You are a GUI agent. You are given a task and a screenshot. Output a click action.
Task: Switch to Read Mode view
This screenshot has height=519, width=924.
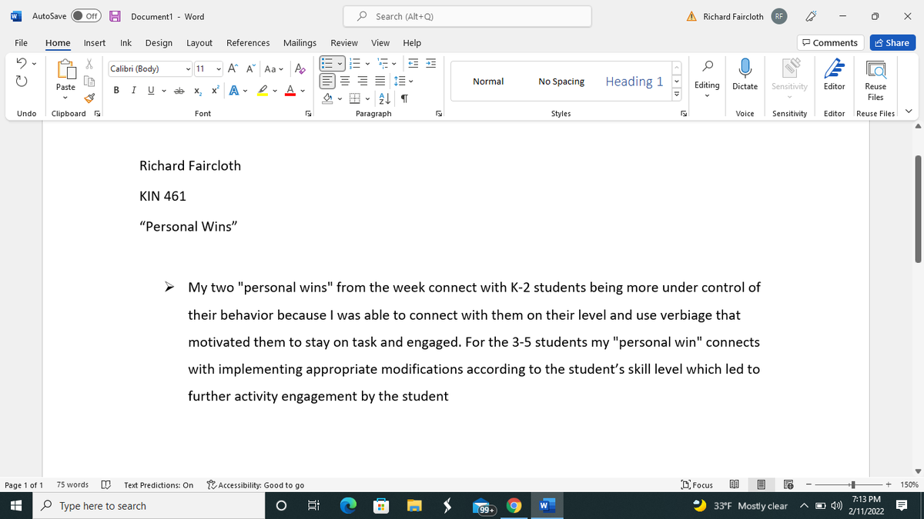point(733,485)
